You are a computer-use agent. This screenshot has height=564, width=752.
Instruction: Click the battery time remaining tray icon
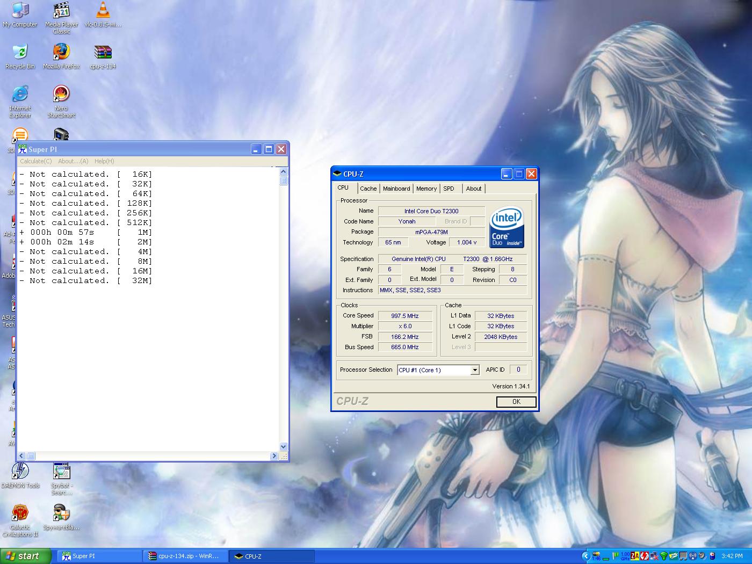point(596,556)
